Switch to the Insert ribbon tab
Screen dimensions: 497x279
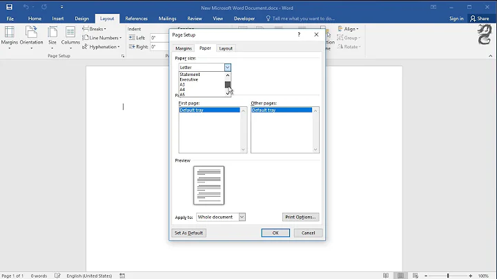coord(58,19)
